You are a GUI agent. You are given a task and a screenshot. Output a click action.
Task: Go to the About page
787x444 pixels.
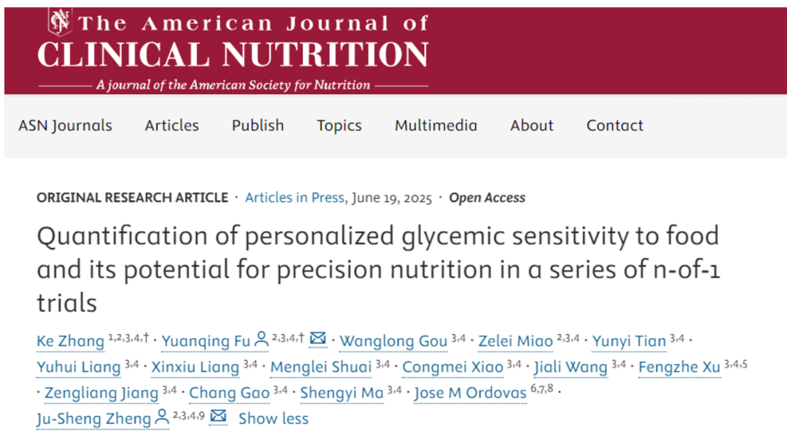[532, 125]
